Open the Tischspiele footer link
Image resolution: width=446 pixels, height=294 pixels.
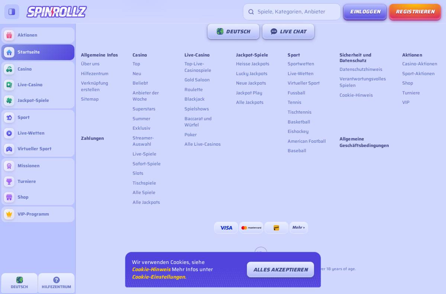(x=144, y=183)
